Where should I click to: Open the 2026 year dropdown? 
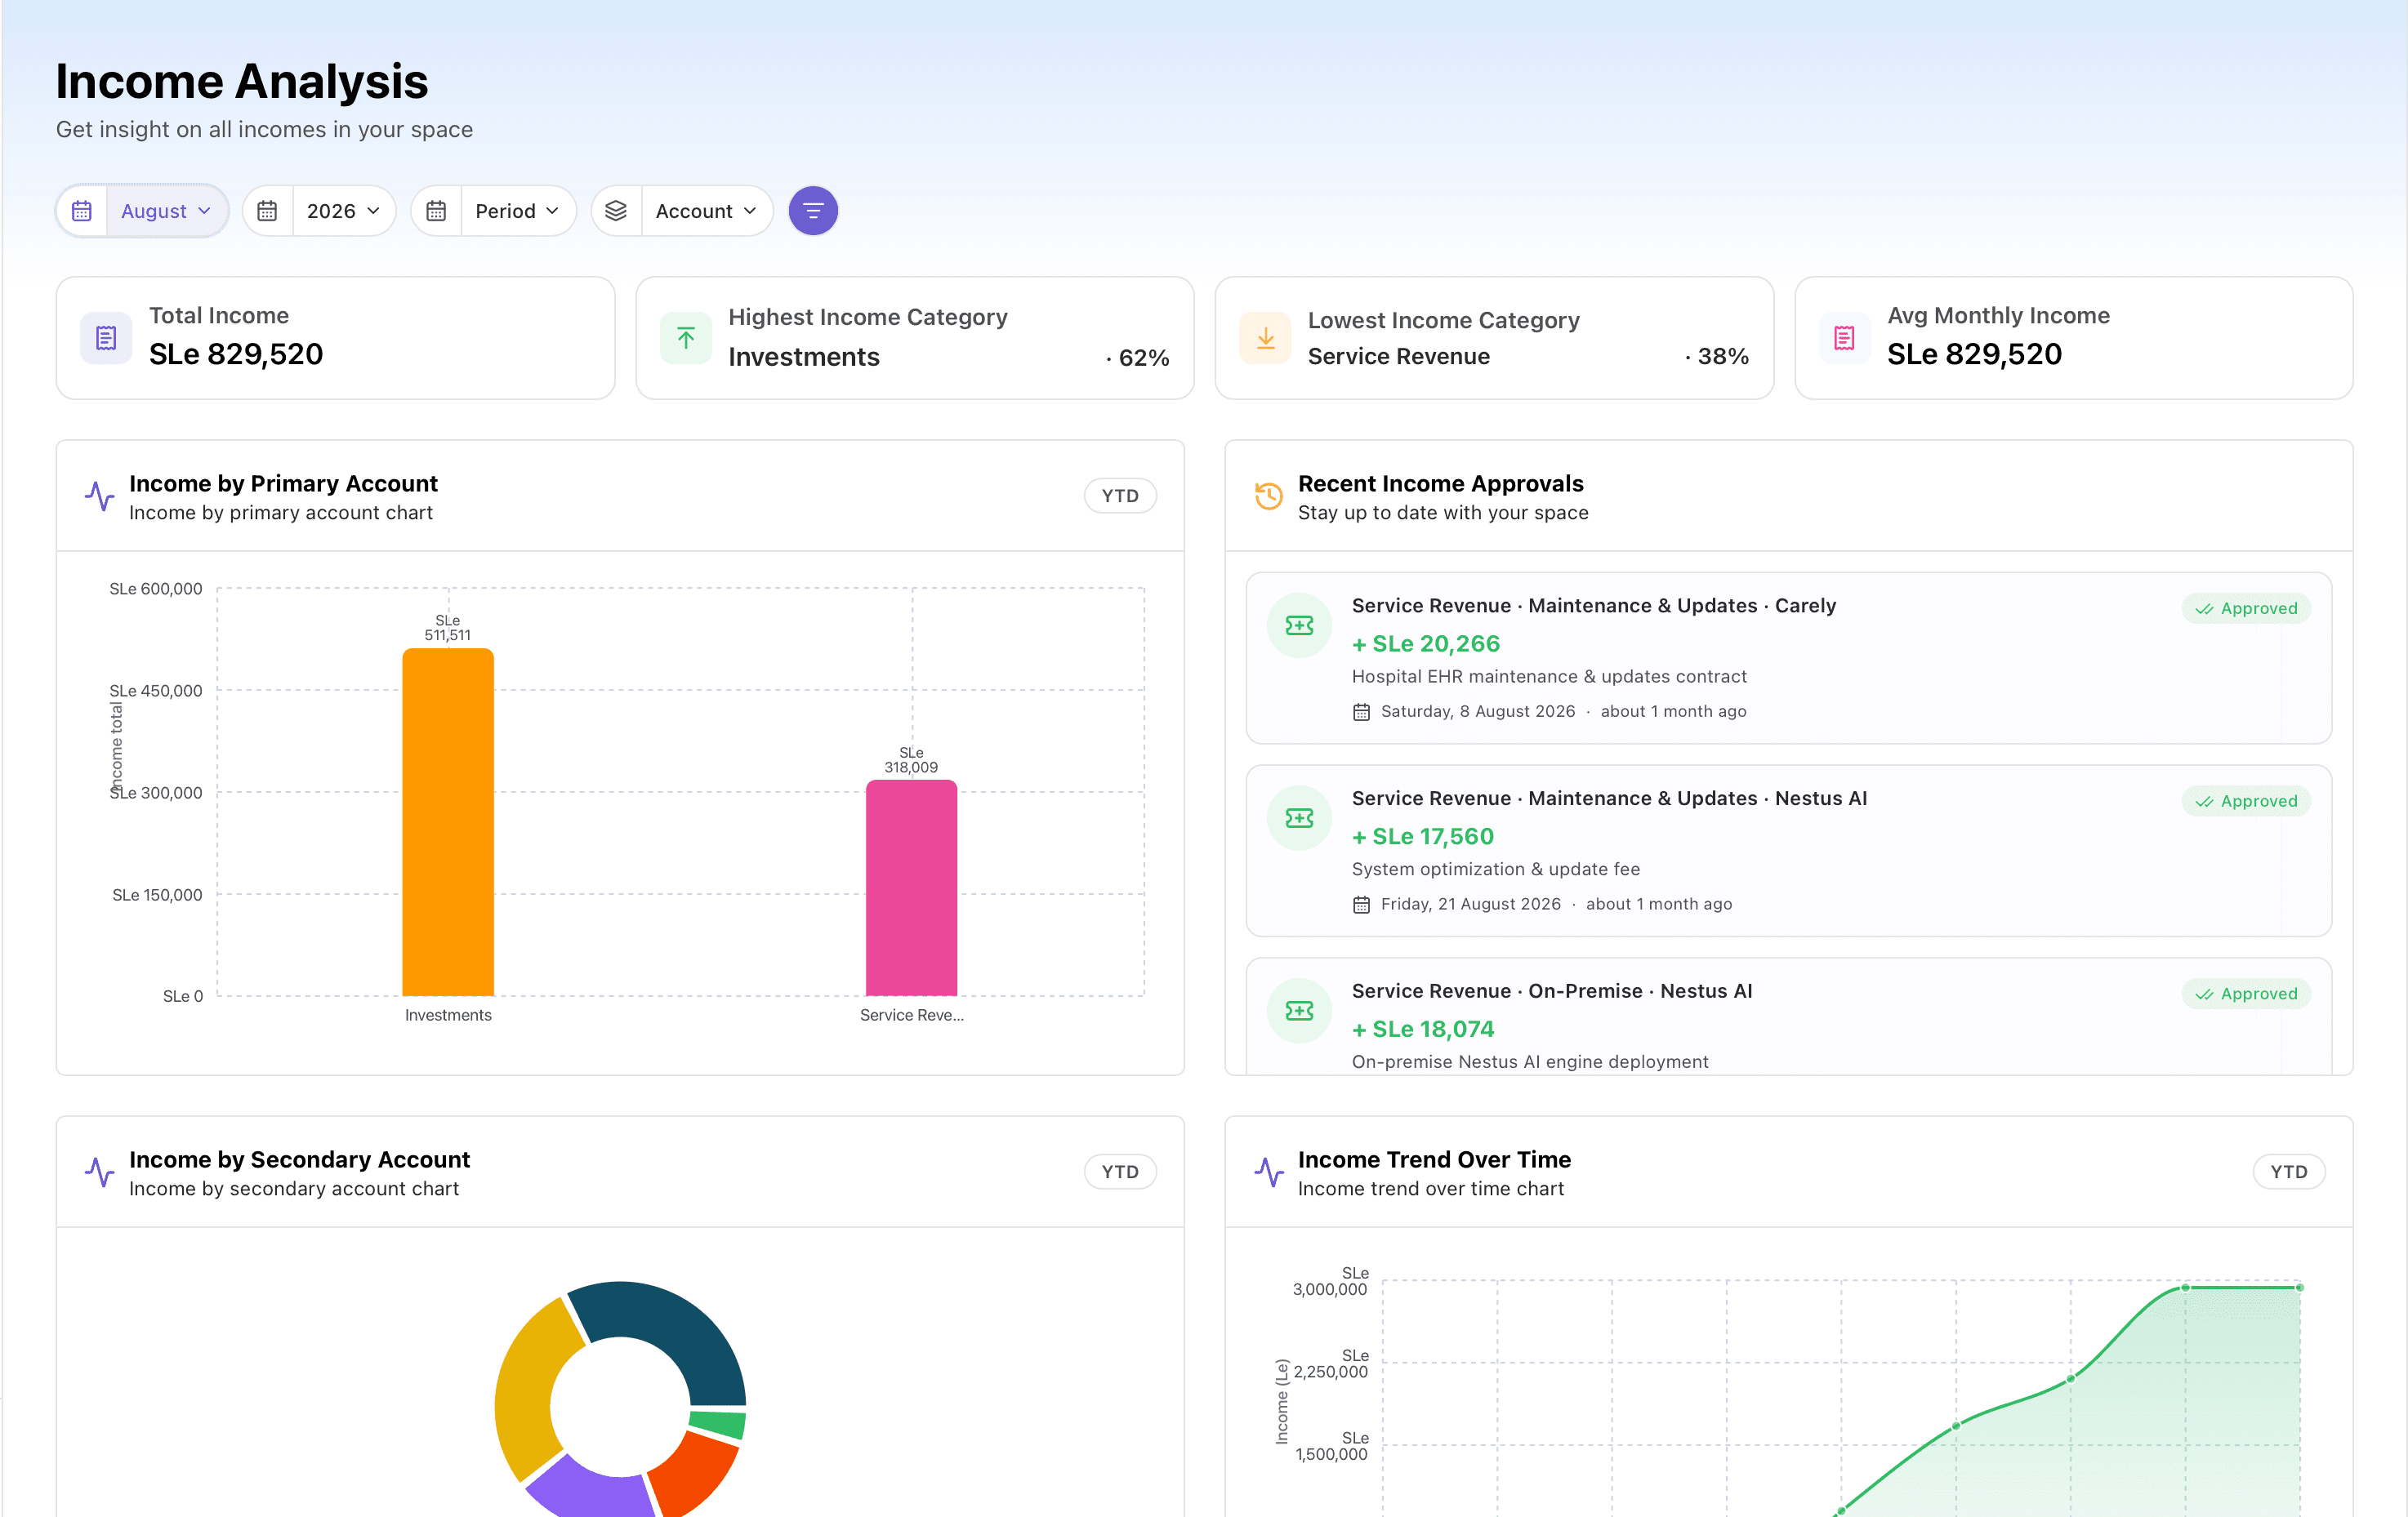[343, 211]
